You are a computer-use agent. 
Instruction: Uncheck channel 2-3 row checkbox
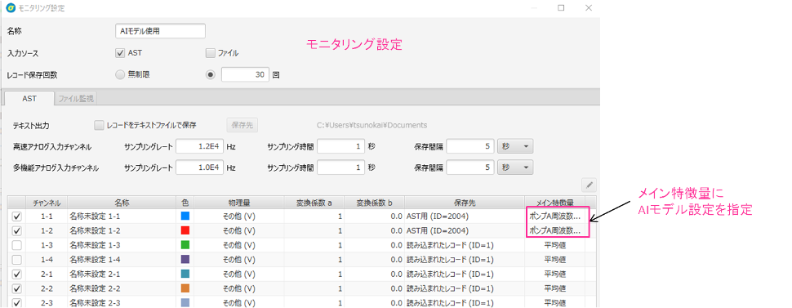click(x=16, y=303)
